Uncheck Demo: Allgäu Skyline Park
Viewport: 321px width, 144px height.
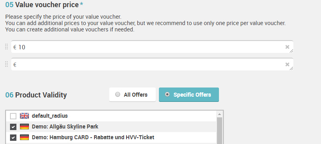coord(13,127)
